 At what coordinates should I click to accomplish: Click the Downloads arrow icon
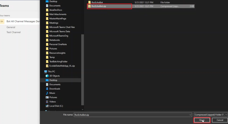coord(47,89)
